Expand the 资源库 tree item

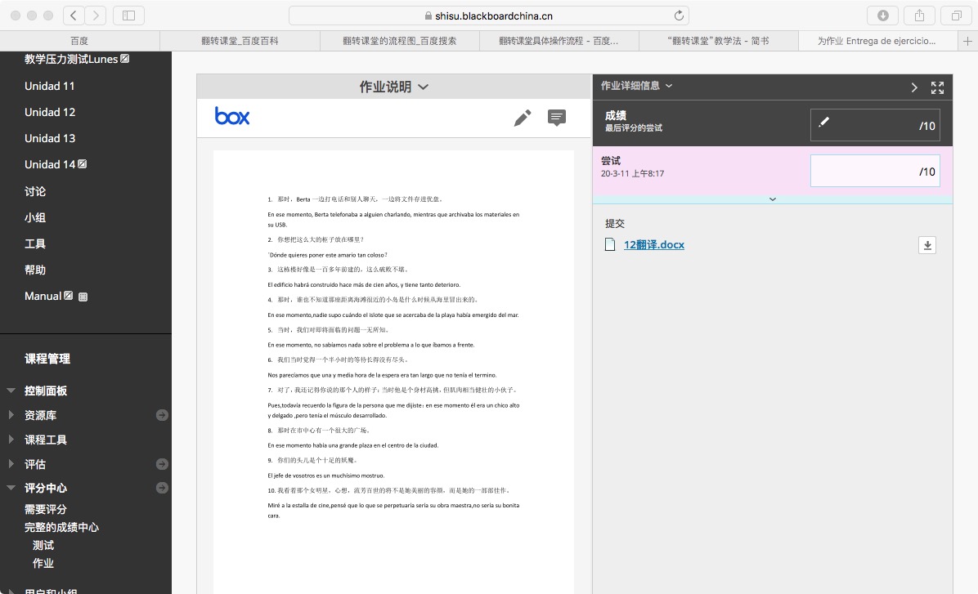(x=11, y=415)
